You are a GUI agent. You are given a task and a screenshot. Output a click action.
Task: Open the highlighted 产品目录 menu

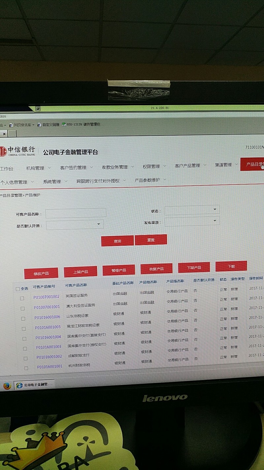pyautogui.click(x=252, y=164)
